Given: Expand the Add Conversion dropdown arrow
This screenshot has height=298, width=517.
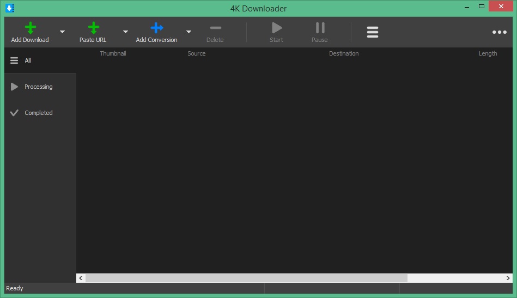Looking at the screenshot, I should tap(188, 32).
